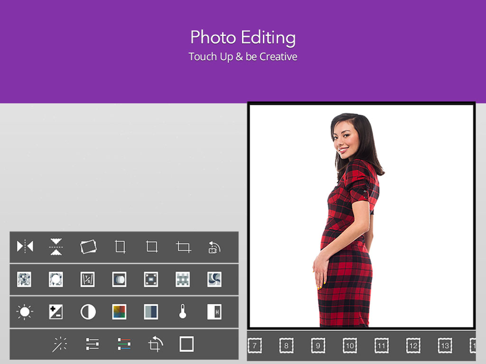Select the contrast half-circle icon

click(x=88, y=312)
